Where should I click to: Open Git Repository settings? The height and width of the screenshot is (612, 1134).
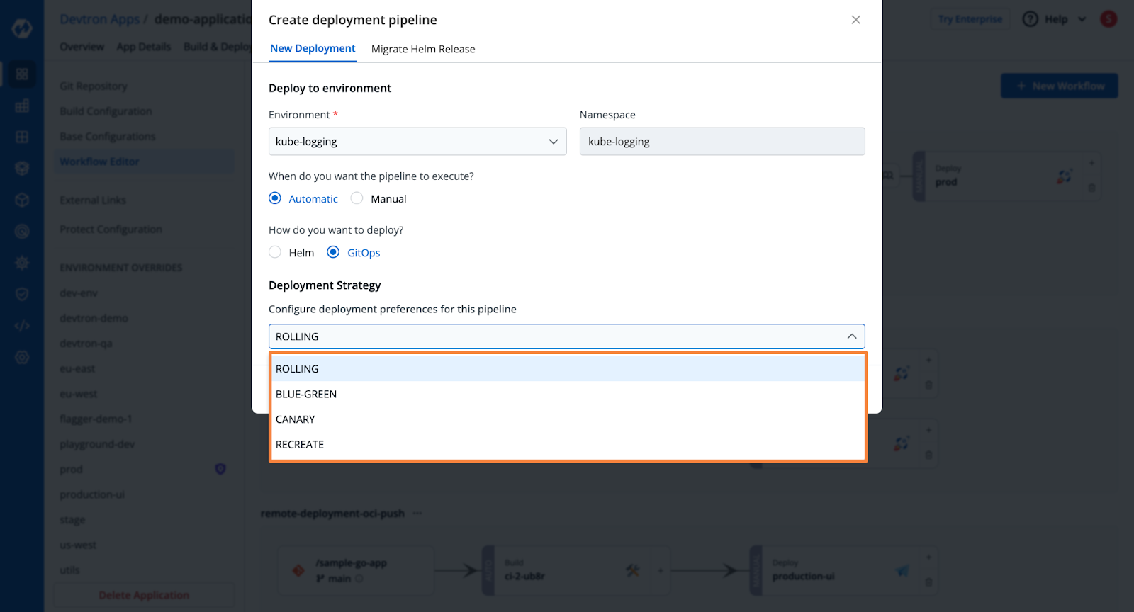[94, 86]
